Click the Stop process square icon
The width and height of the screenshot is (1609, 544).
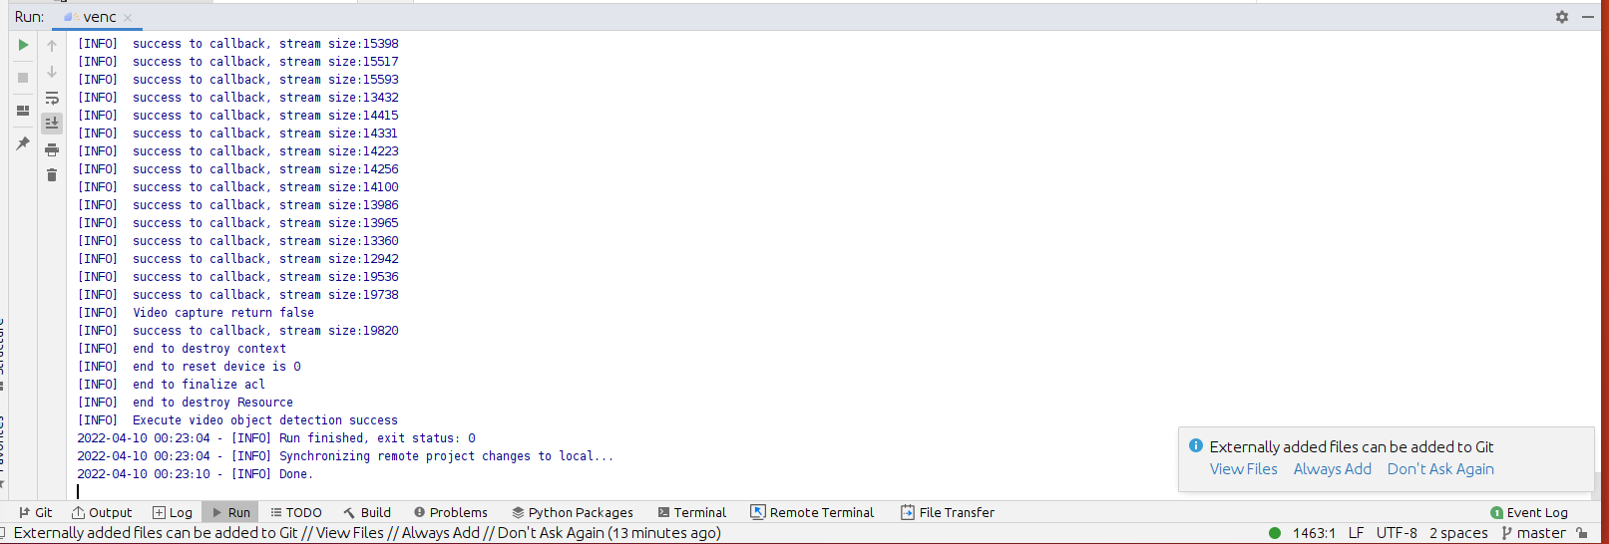23,78
